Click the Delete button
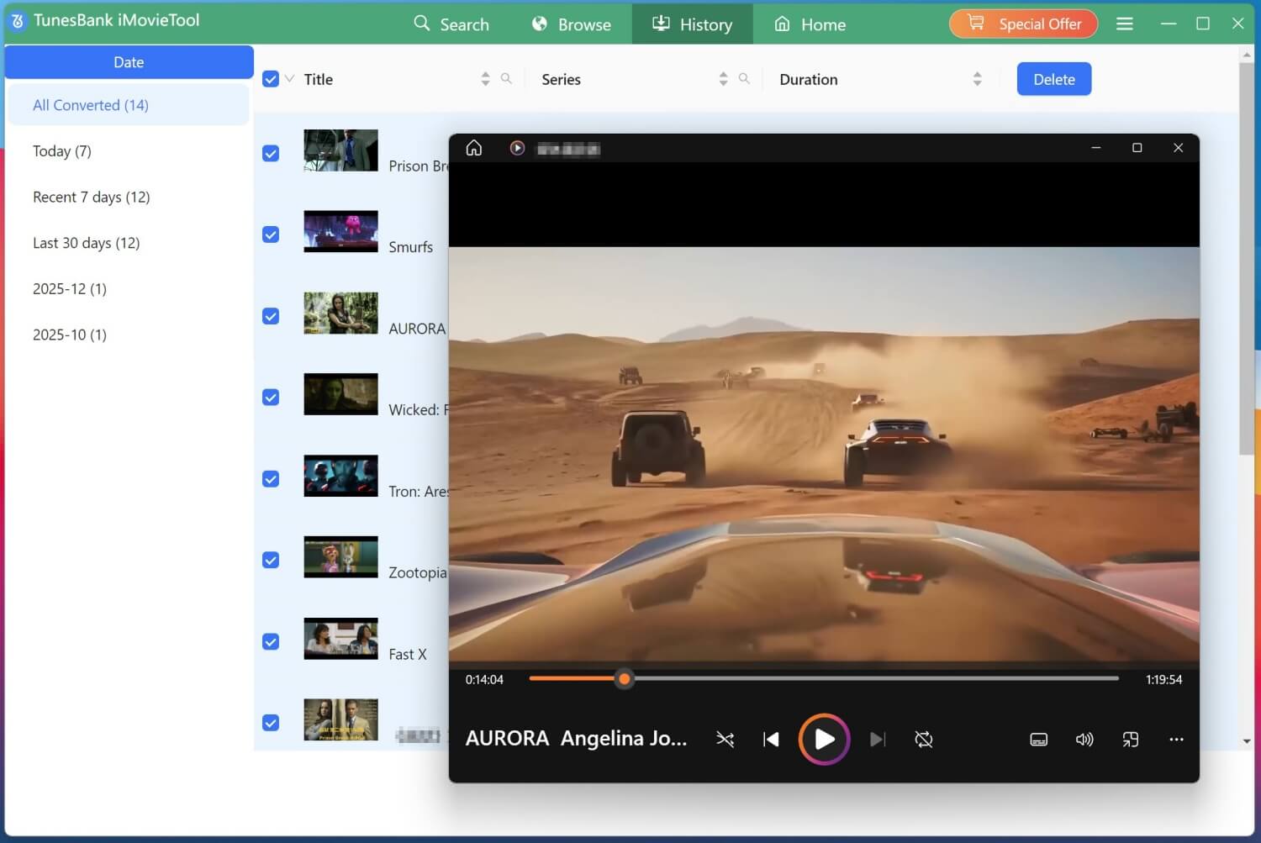This screenshot has height=843, width=1261. point(1054,79)
